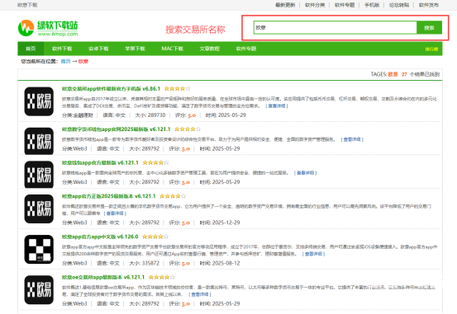Click the 27 个结果已找到 result count
This screenshot has height=314, width=457.
coord(421,74)
